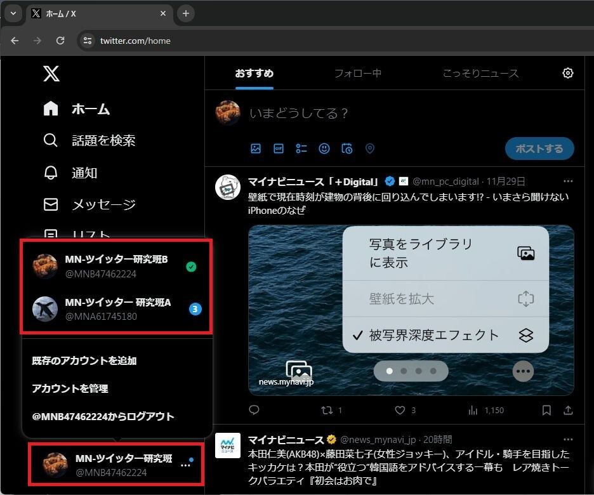
Task: Bookmark the +Digital post
Action: pos(546,410)
